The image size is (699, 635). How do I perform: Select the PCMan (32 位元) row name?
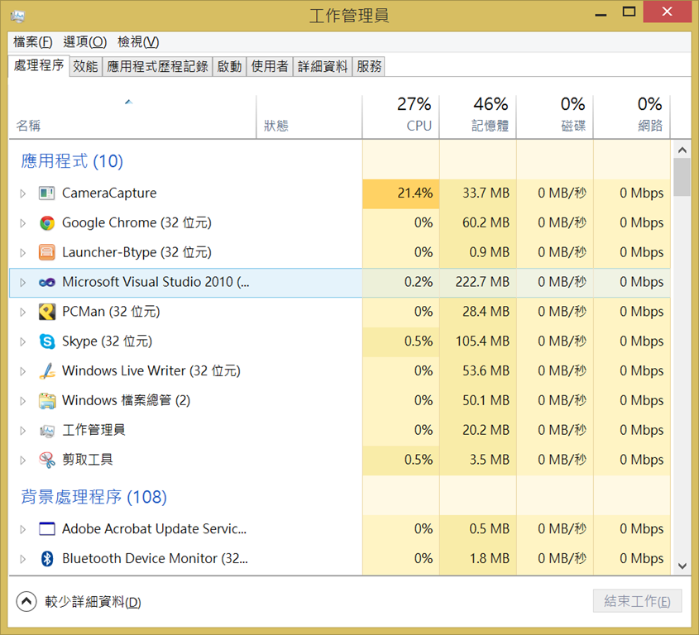tap(111, 312)
